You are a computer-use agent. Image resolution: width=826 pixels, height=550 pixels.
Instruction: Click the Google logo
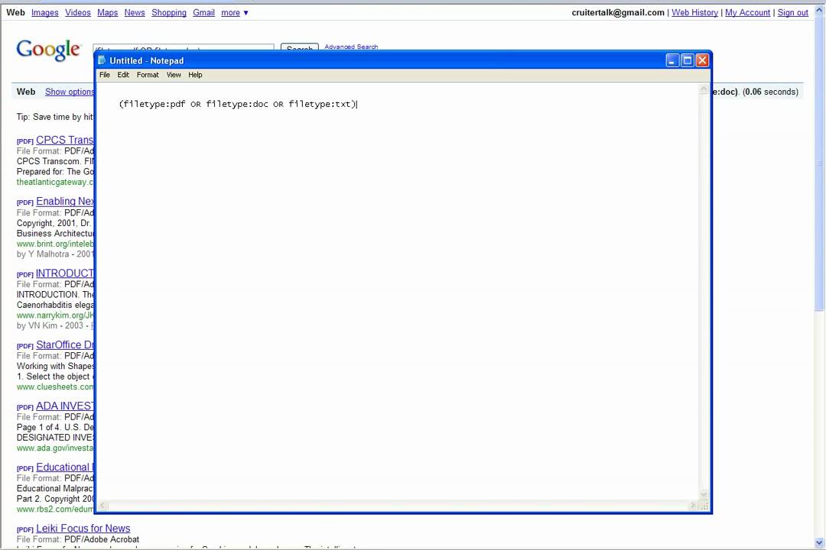pyautogui.click(x=48, y=50)
